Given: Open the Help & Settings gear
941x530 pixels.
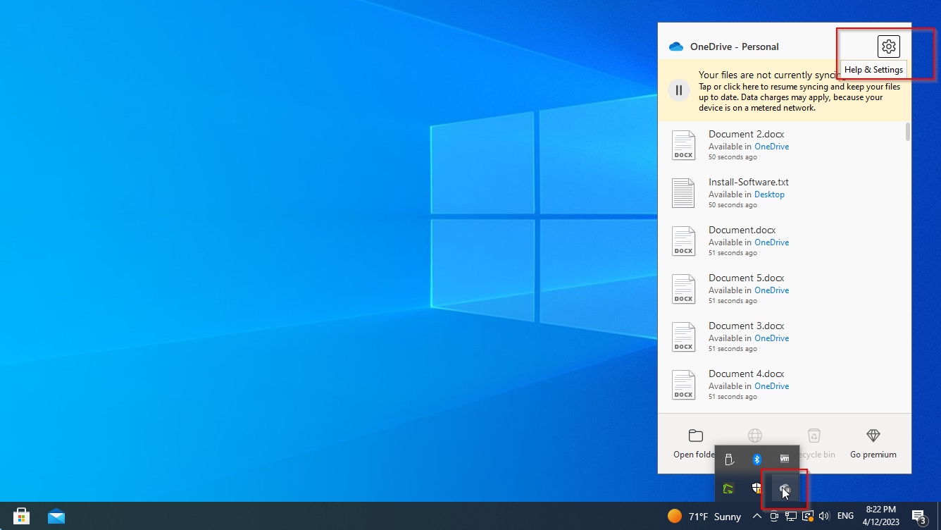Looking at the screenshot, I should click(x=888, y=47).
